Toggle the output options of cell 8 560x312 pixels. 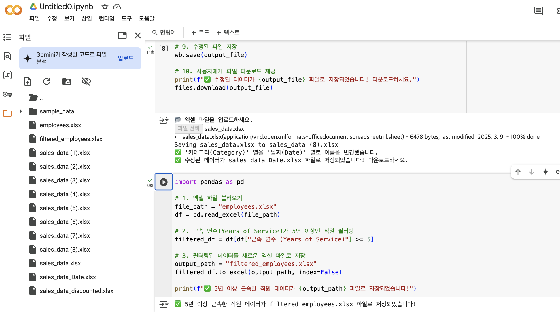(x=164, y=120)
